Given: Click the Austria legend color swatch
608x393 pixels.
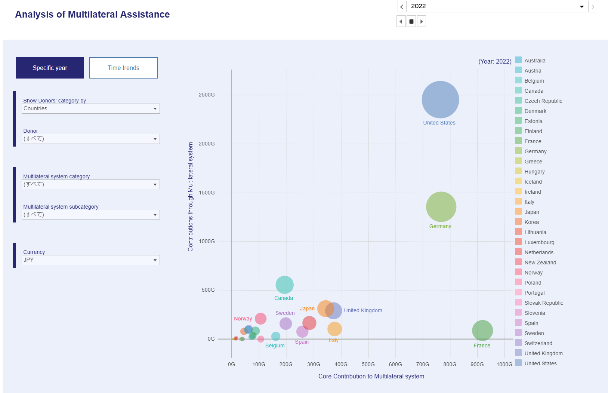Looking at the screenshot, I should click(518, 70).
